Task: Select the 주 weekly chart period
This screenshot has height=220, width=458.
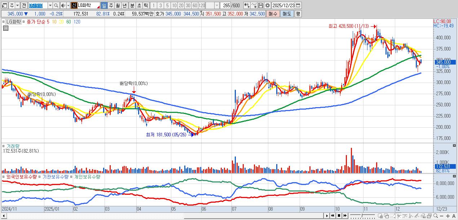Action: [111, 5]
